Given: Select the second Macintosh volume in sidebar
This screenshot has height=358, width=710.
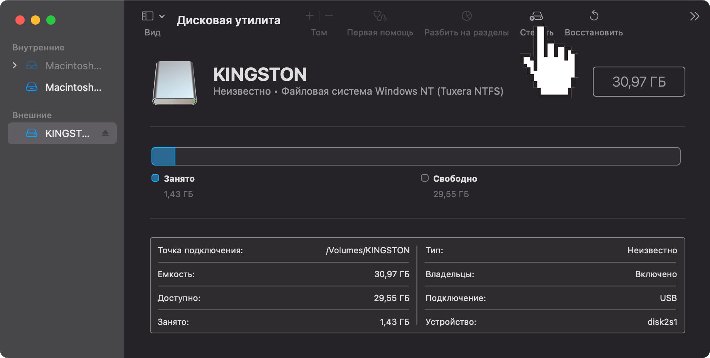Looking at the screenshot, I should pyautogui.click(x=73, y=87).
